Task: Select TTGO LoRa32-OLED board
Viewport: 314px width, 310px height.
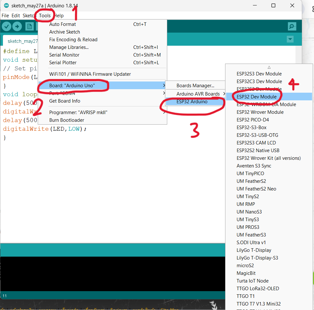Action: tap(269, 289)
